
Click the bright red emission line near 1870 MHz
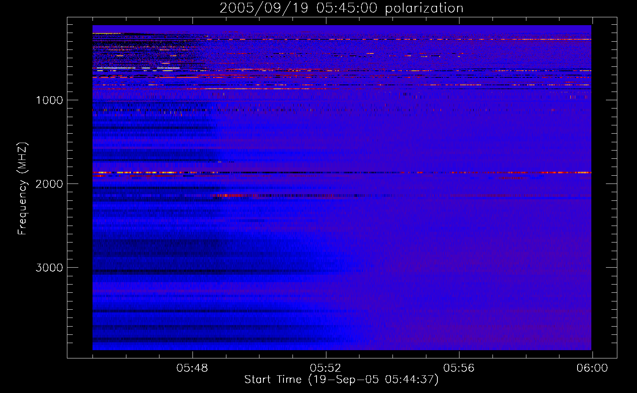342,173
